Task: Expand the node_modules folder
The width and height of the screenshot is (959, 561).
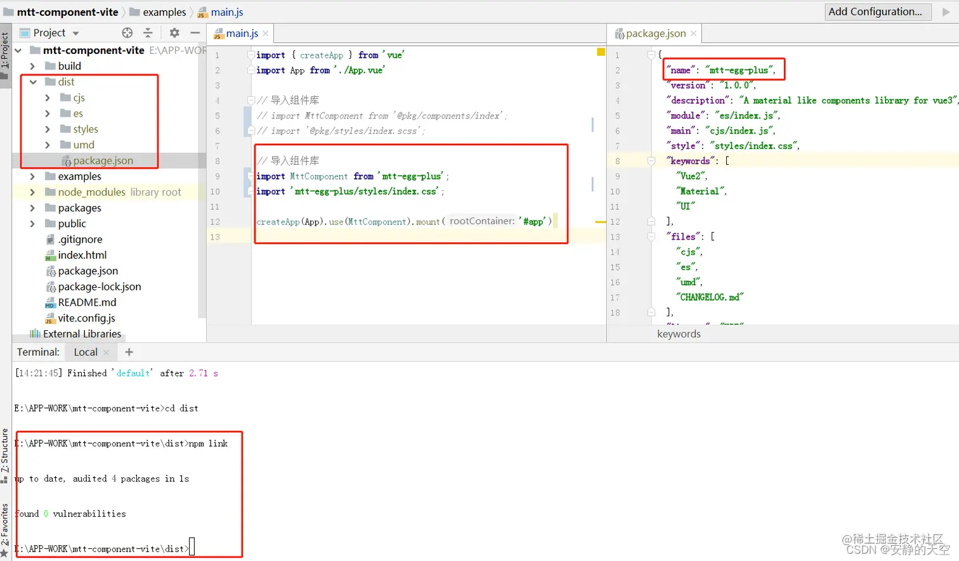Action: pos(33,192)
